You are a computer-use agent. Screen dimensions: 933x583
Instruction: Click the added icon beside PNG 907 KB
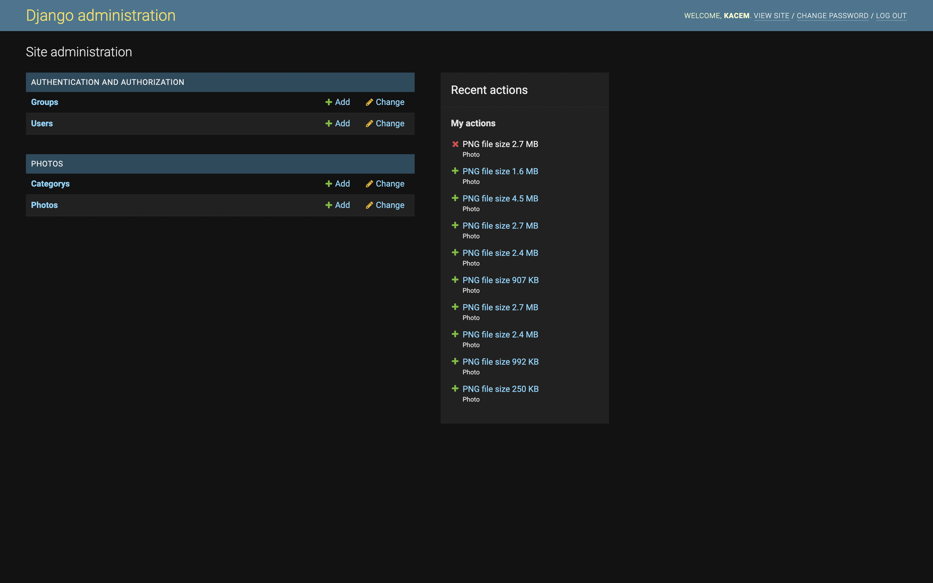pos(455,280)
